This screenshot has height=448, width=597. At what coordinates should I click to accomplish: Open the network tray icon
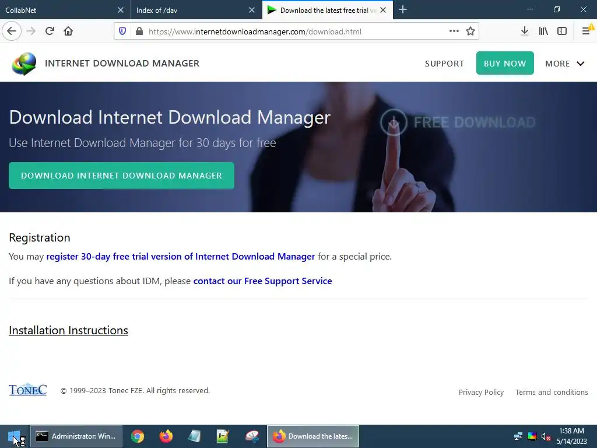pyautogui.click(x=518, y=436)
